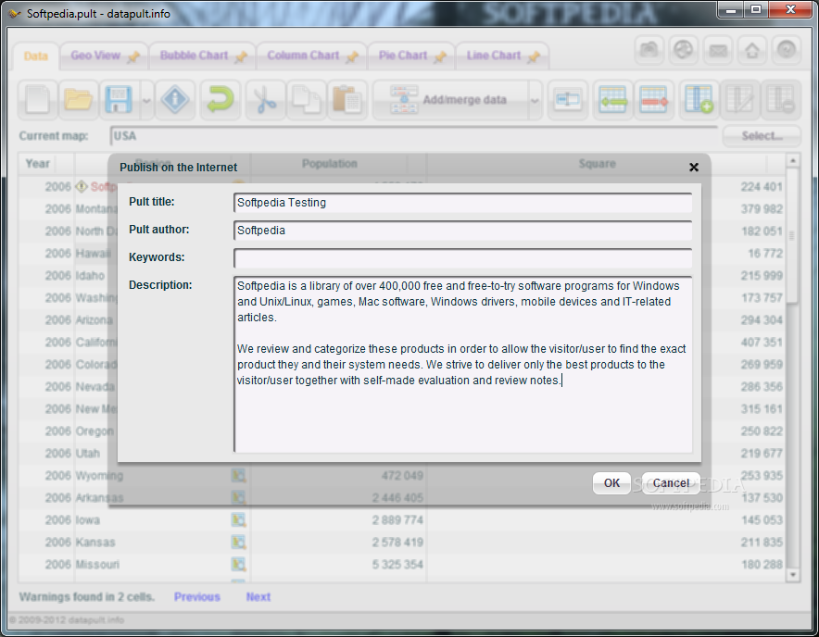This screenshot has width=819, height=637.
Task: Click the Cancel button in dialog
Action: tap(671, 483)
